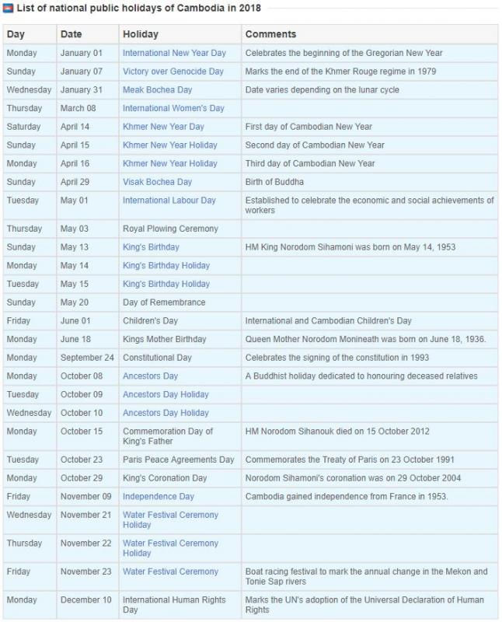Screen dimensions: 502x622
Task: Open the International Labour Day link
Action: [x=169, y=201]
